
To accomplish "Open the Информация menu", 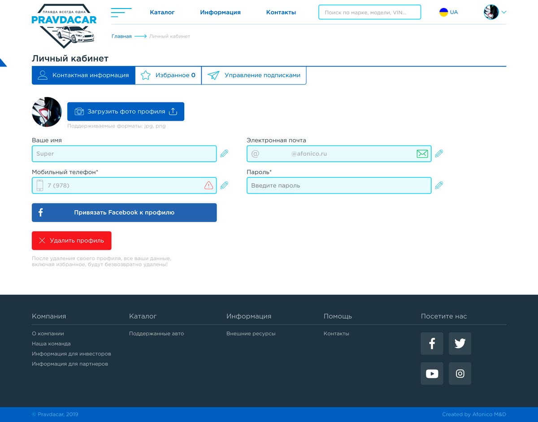I will click(x=220, y=13).
